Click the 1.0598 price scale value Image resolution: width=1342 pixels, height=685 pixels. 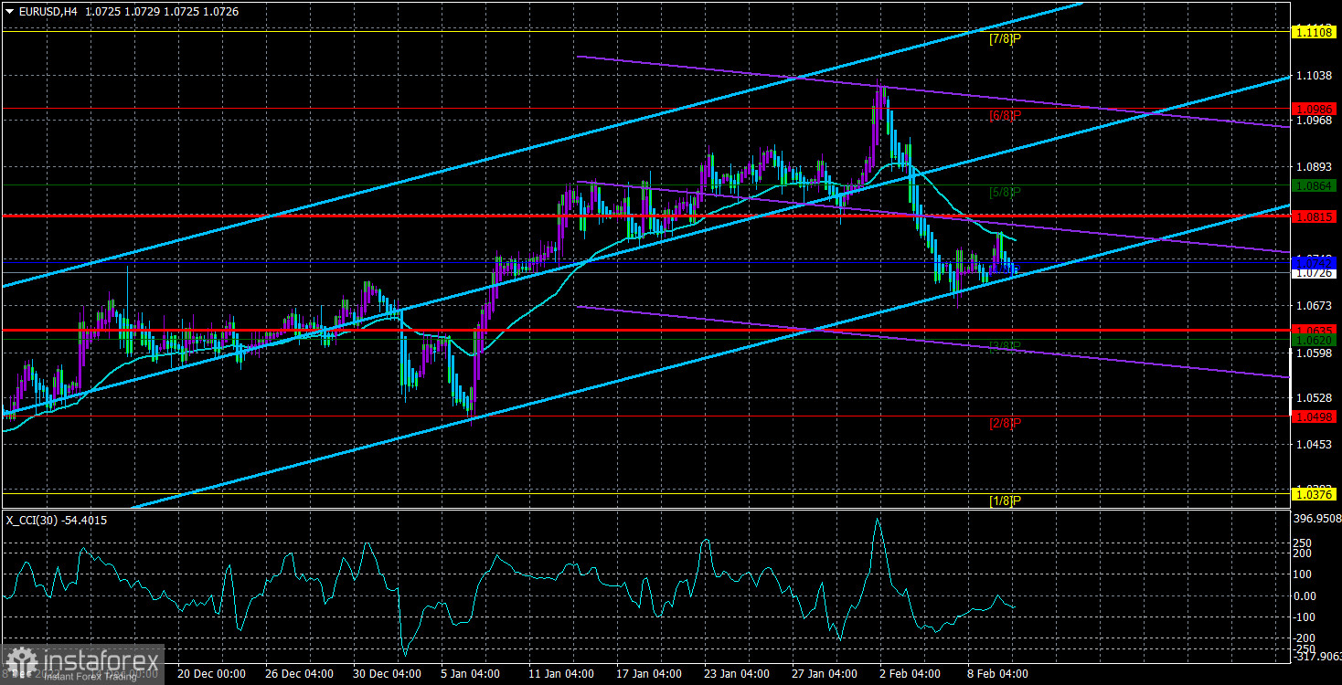1314,353
